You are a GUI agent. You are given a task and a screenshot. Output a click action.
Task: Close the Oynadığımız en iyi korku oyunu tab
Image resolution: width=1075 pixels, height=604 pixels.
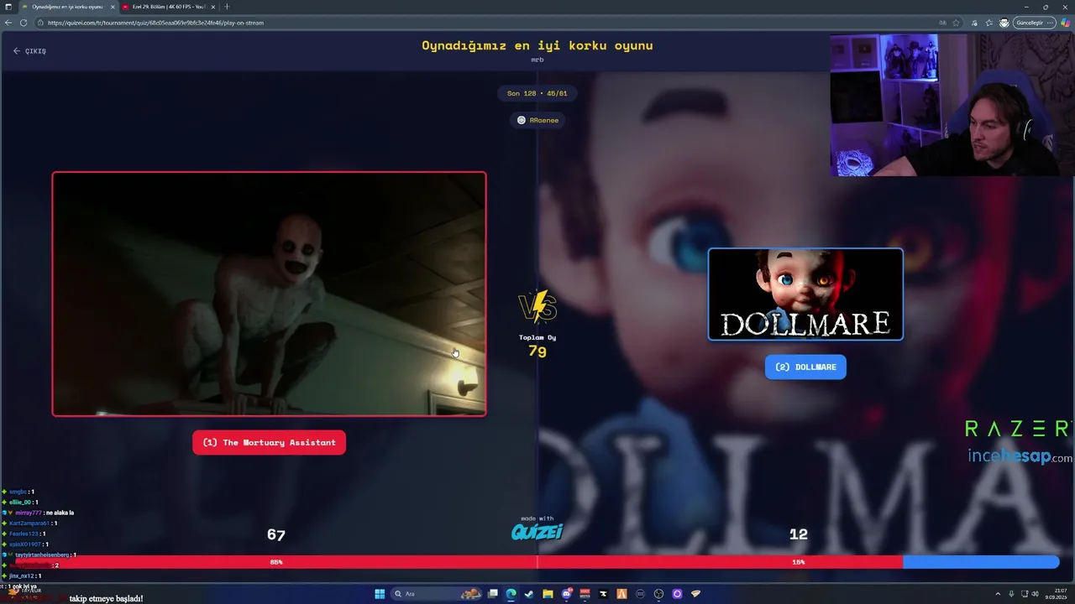(113, 7)
